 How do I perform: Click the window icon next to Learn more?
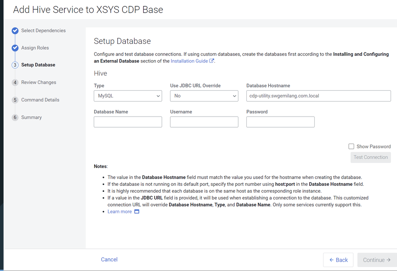point(137,212)
